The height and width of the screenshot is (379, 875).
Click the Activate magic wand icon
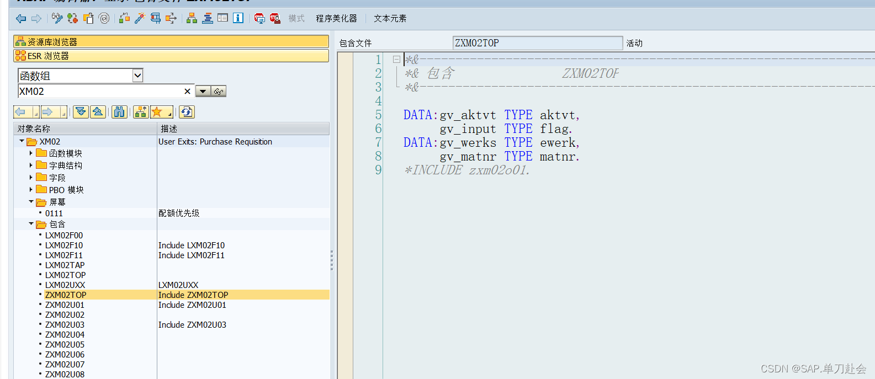(x=140, y=18)
